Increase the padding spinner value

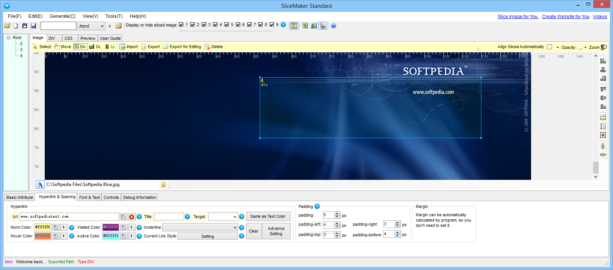click(337, 214)
